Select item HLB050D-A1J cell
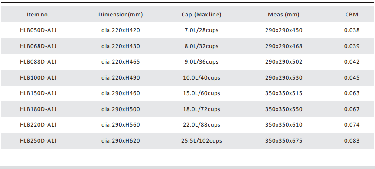375x169 pixels. 38,30
